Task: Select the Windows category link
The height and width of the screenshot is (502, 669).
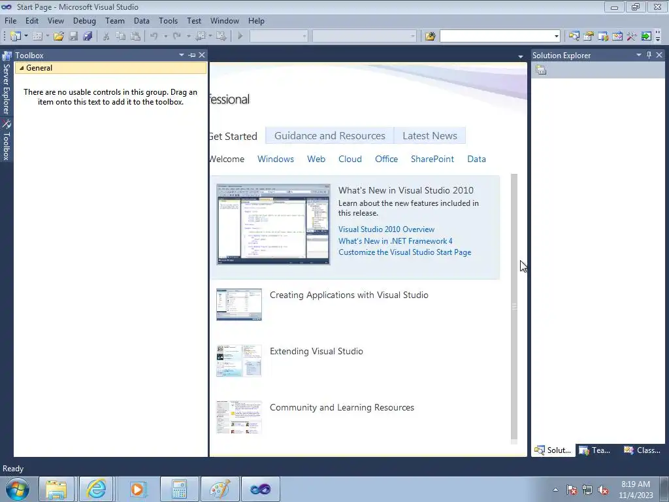Action: pyautogui.click(x=276, y=159)
